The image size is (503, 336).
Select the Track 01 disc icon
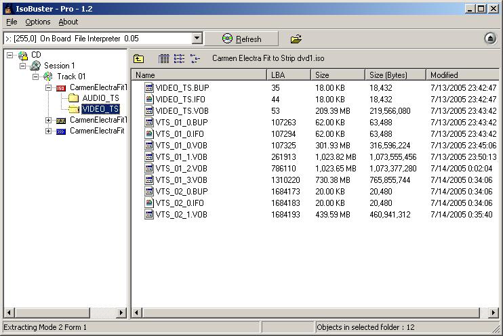tap(48, 77)
